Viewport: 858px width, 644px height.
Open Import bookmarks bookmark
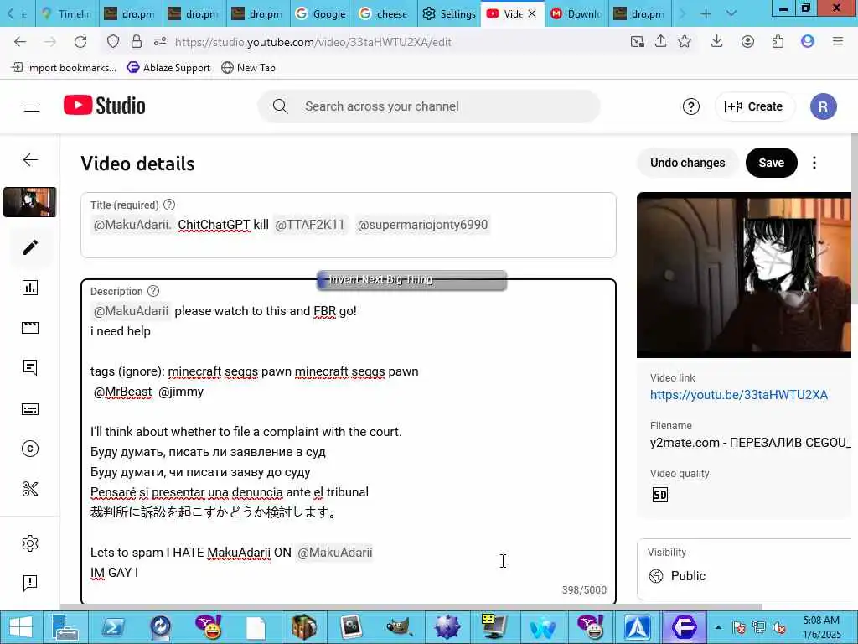(x=64, y=67)
